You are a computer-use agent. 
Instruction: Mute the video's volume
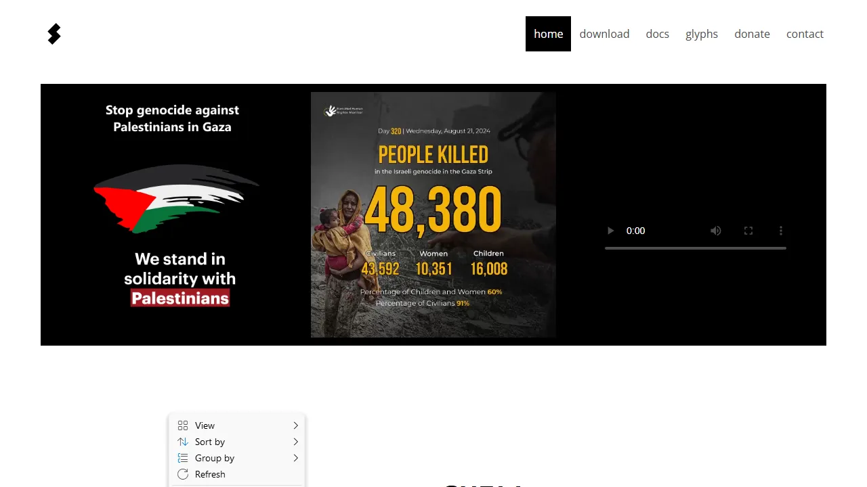[x=716, y=231]
